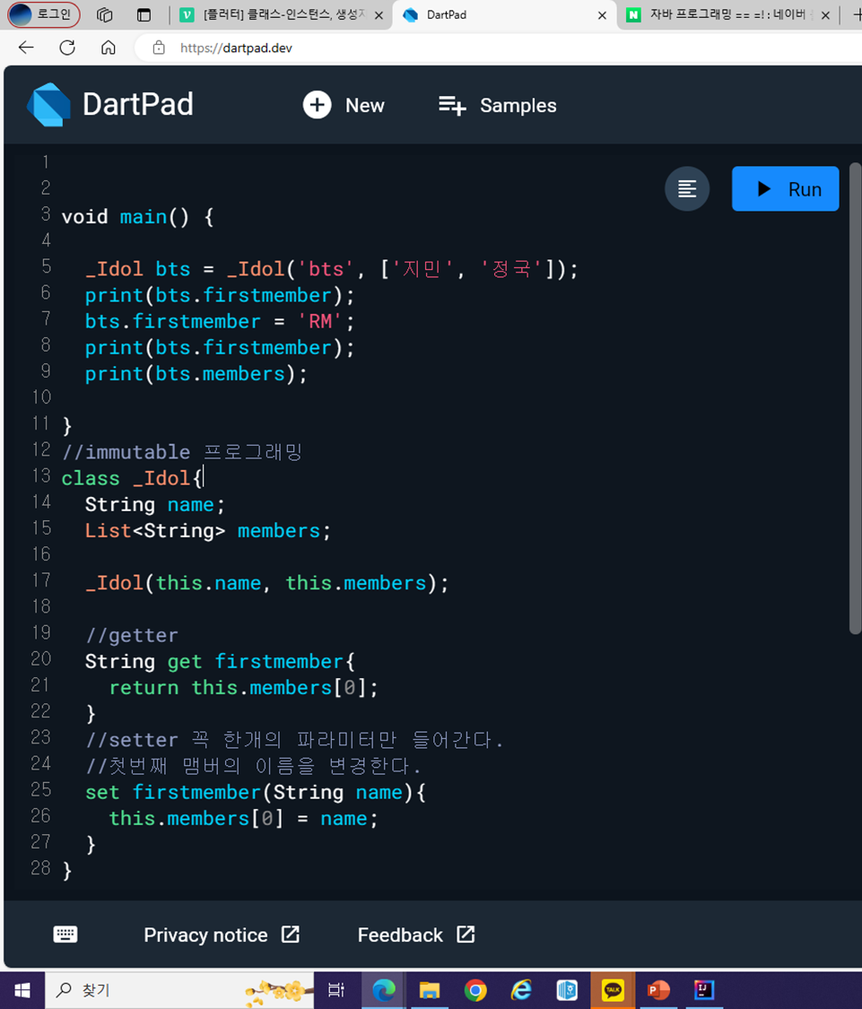The width and height of the screenshot is (862, 1009).
Task: Focus the dartpad.dev address bar
Action: [x=236, y=48]
